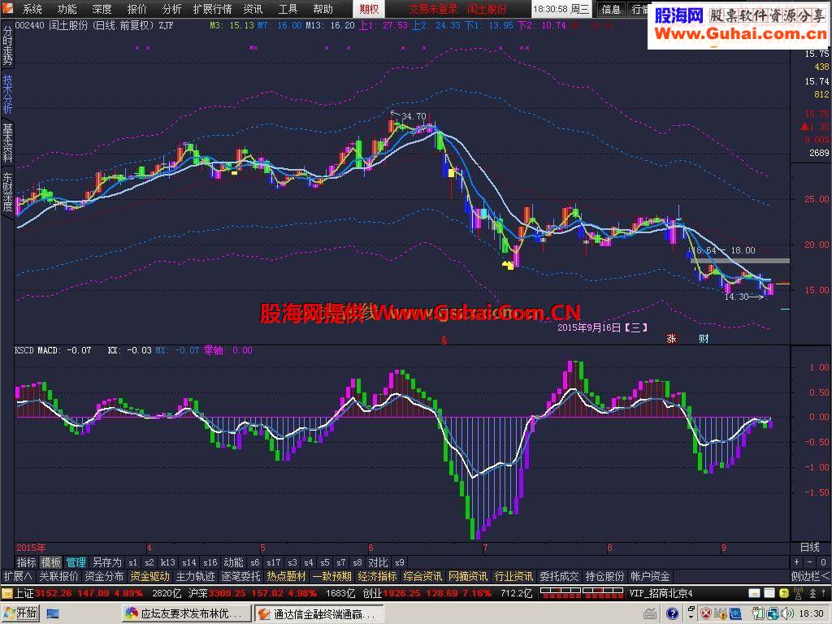This screenshot has width=832, height=624.
Task: Open the 功能 menu
Action: pos(67,9)
